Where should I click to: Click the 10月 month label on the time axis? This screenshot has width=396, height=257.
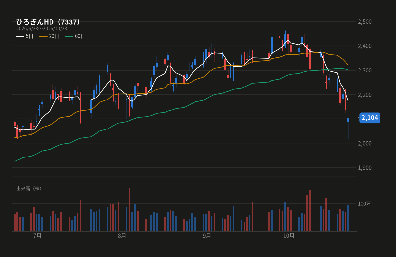[x=289, y=236]
